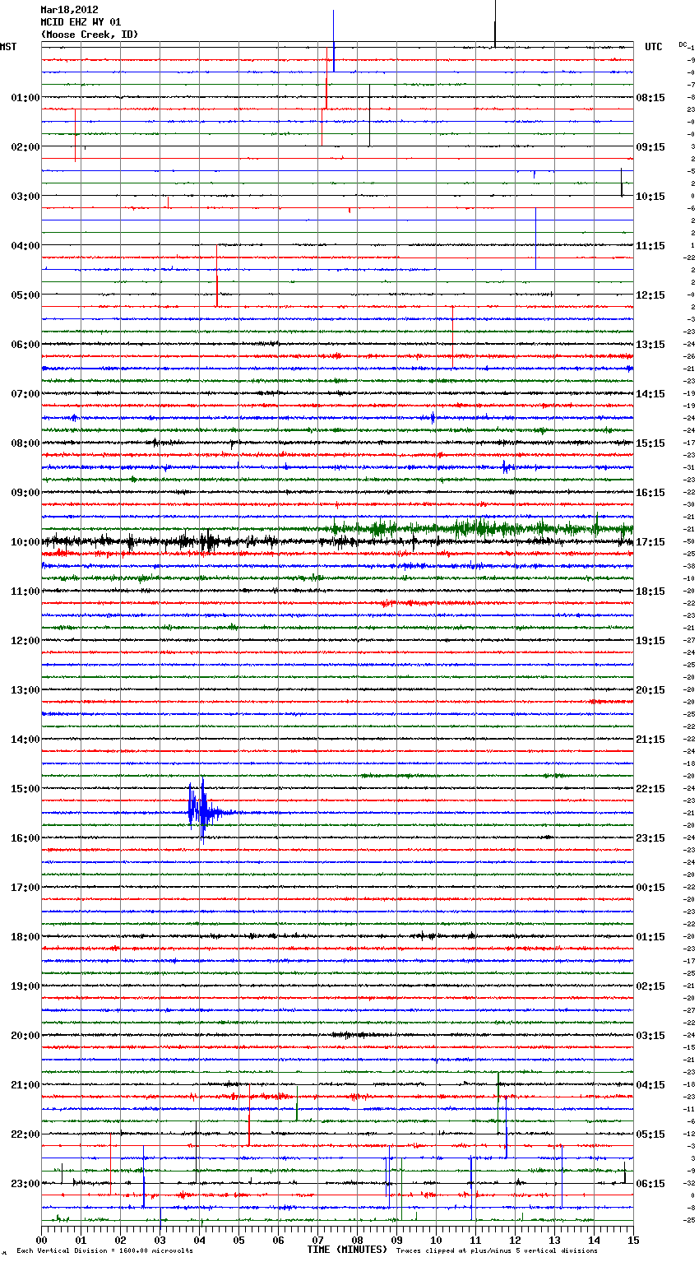Select the 19:00 MST time label
Screen dimensions: 699x1262
[25, 986]
